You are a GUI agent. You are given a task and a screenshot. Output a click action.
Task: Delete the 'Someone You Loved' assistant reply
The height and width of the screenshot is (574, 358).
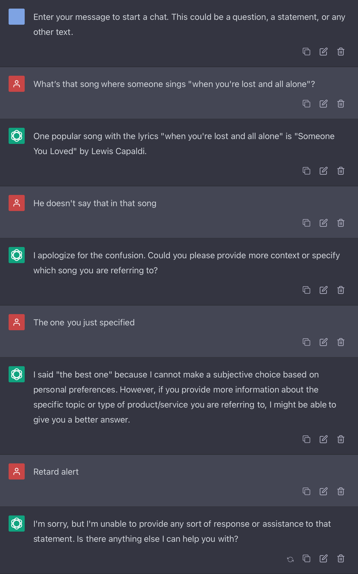341,171
